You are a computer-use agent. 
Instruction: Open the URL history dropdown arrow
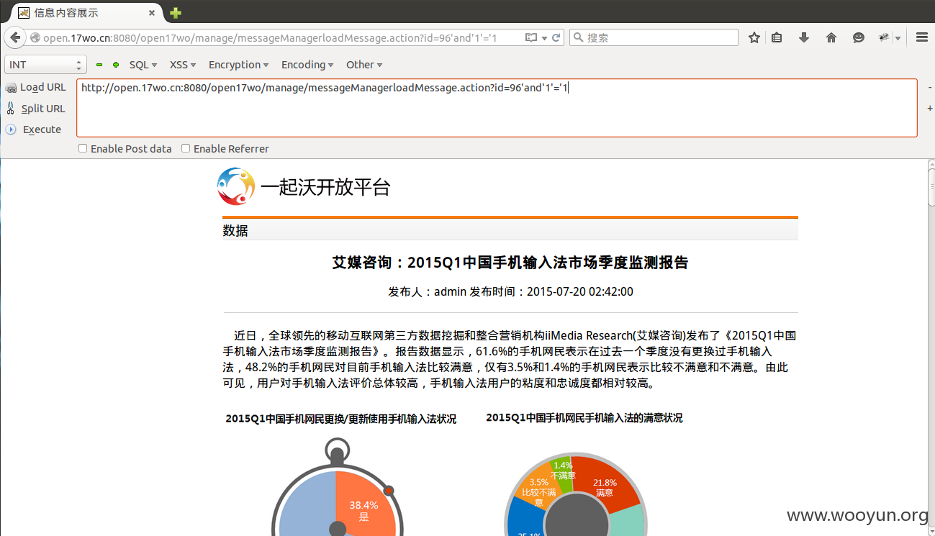click(544, 38)
